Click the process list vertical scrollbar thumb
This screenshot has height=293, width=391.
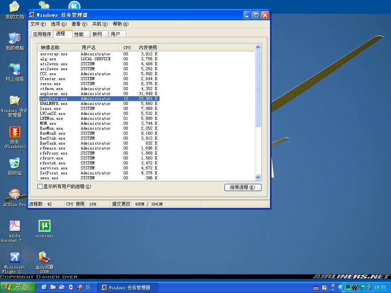[x=258, y=89]
